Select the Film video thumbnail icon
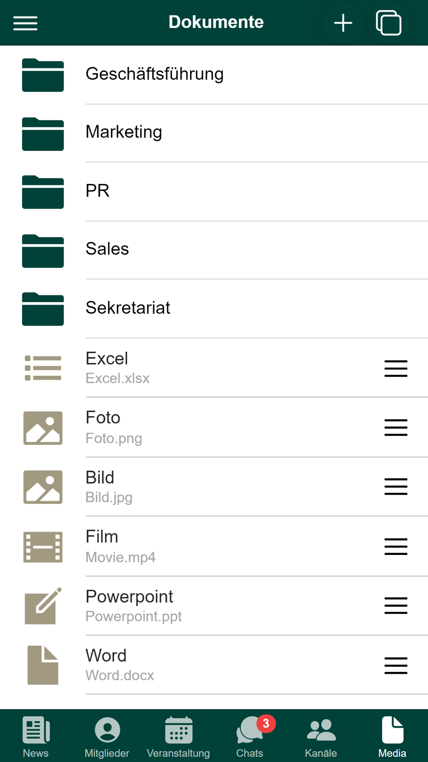This screenshot has height=762, width=428. 43,547
